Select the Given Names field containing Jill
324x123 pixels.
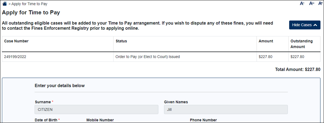coord(226,110)
